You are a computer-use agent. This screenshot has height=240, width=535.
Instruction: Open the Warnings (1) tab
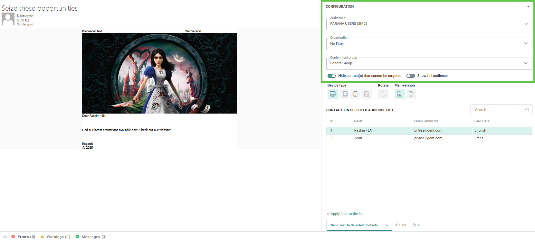(x=55, y=237)
